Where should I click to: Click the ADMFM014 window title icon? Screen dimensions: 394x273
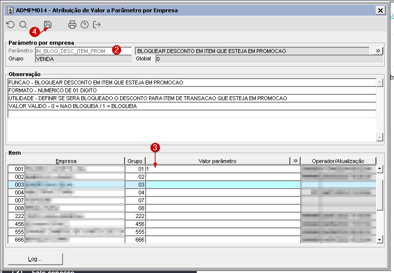(10, 10)
